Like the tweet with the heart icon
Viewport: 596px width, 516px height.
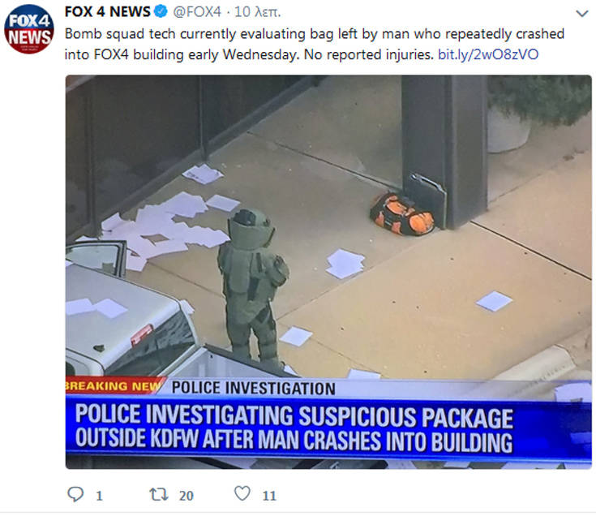pyautogui.click(x=242, y=493)
